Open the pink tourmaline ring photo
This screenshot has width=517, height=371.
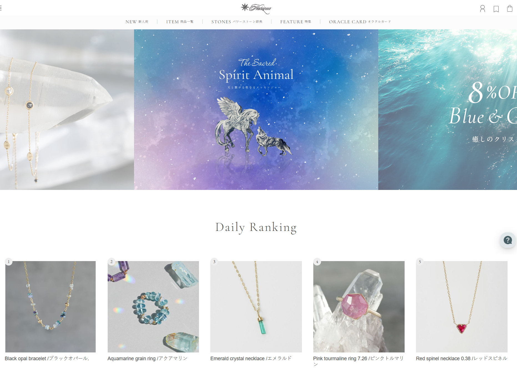(359, 307)
